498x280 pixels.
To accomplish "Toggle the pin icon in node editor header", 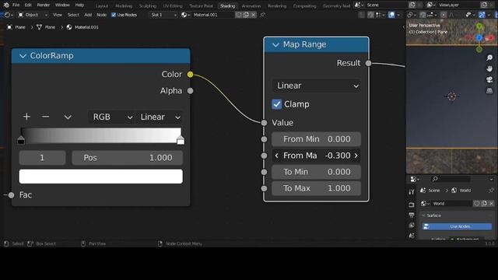I will coord(263,15).
